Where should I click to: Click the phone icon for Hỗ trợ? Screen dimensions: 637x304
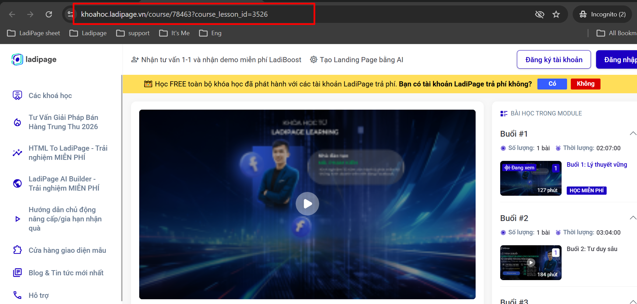click(17, 295)
